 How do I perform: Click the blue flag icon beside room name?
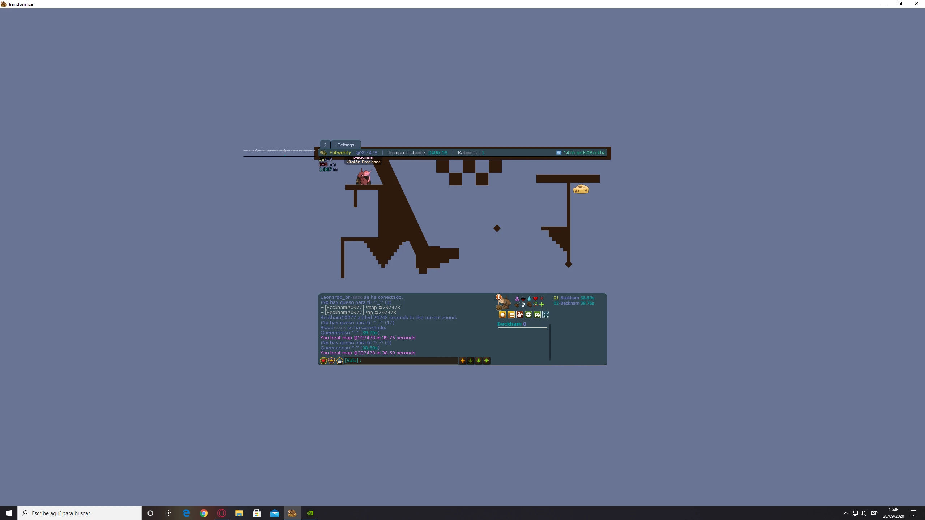pos(558,153)
